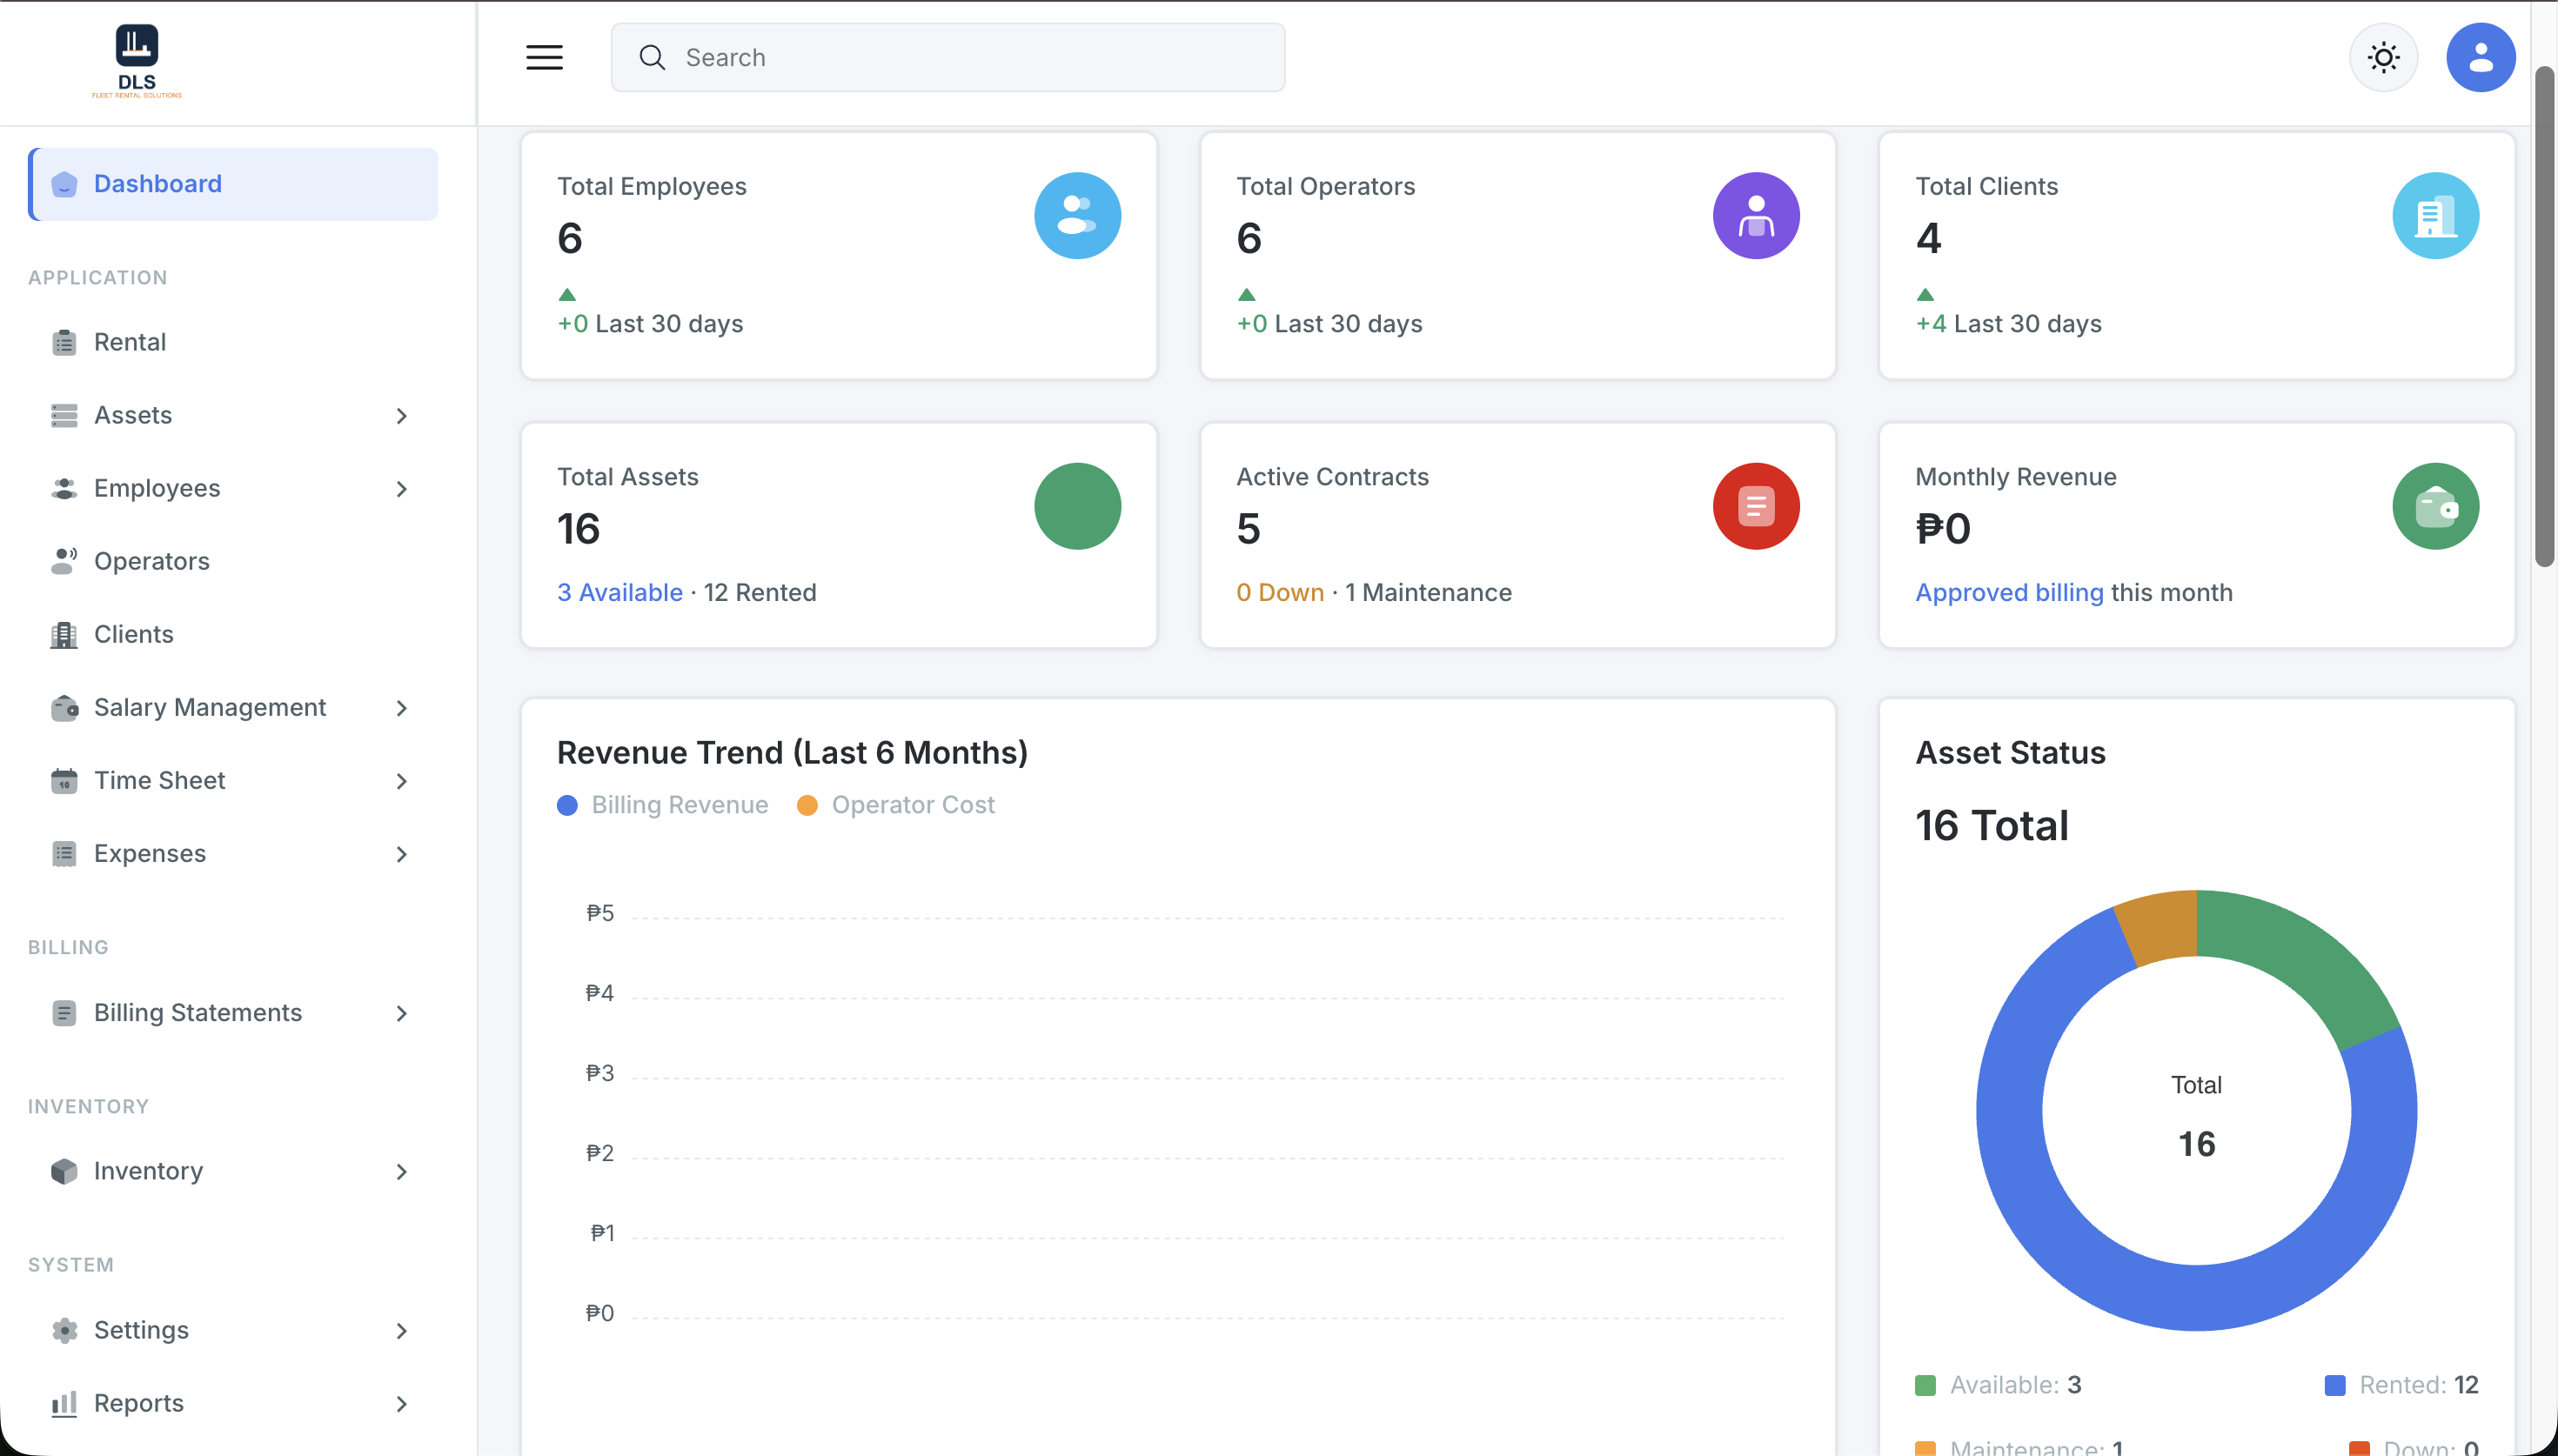
Task: Expand the Billing Statements chevron
Action: click(x=401, y=1013)
